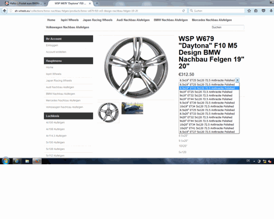This screenshot has width=274, height=219.
Task: Choose option 9x20" ET32 from list
Action: pos(209,117)
